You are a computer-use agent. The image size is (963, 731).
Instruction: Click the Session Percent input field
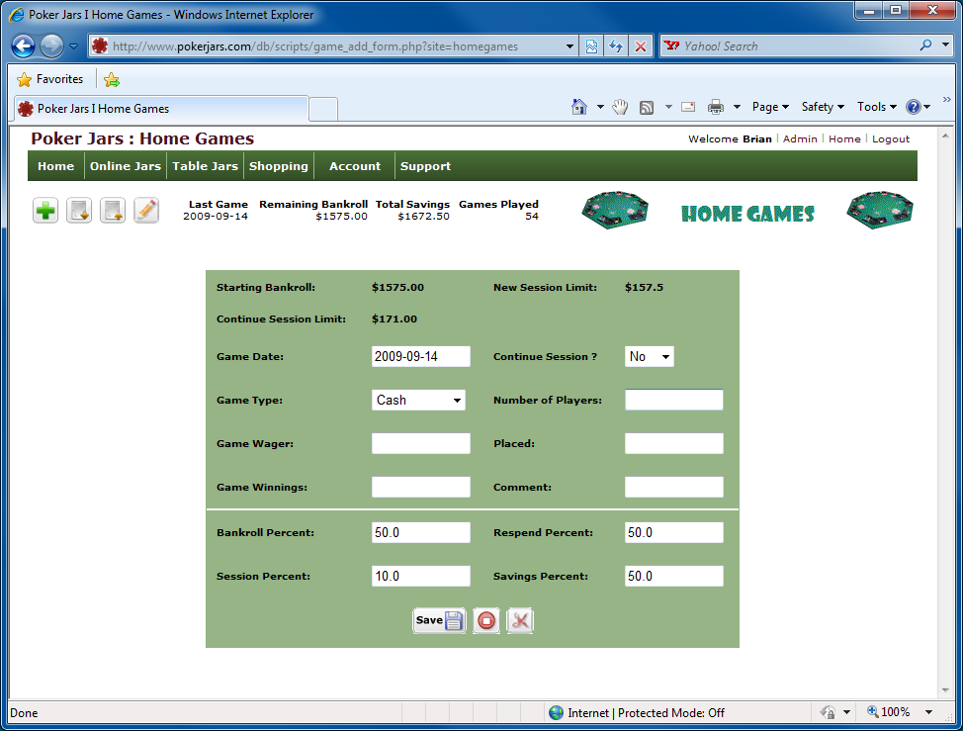pyautogui.click(x=421, y=577)
